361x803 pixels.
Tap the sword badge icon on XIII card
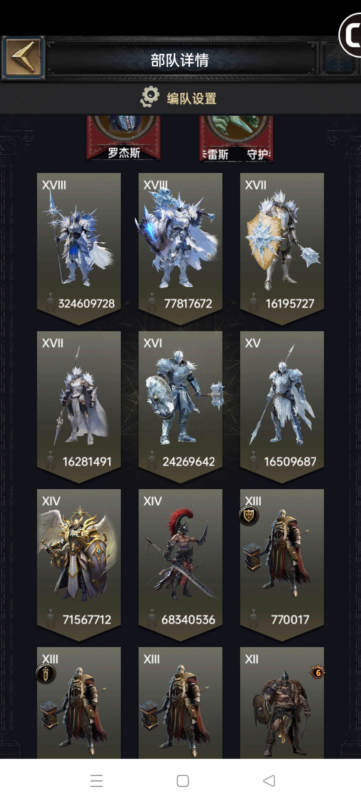[x=46, y=674]
